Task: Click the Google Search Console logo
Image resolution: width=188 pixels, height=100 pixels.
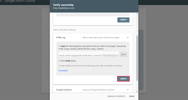Action: [20, 1]
